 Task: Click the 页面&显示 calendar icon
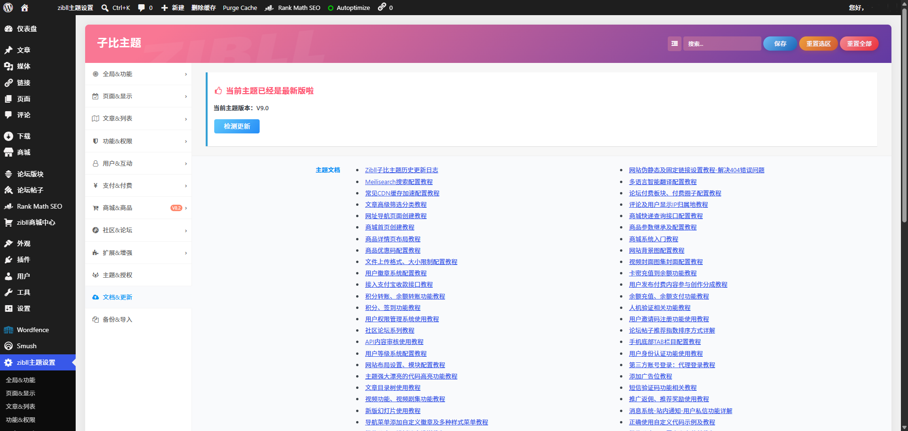click(x=96, y=96)
